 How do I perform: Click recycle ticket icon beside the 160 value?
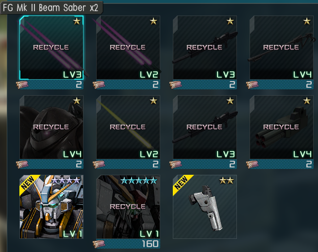pos(99,244)
